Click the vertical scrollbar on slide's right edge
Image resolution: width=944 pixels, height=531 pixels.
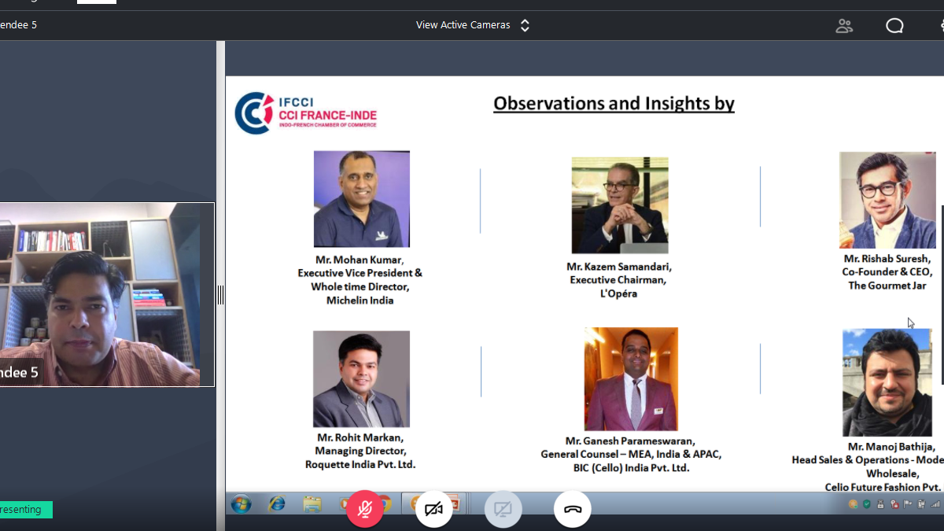942,295
